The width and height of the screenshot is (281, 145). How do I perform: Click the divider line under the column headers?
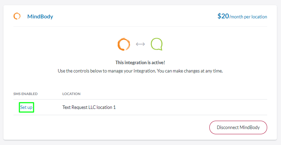[140, 100]
